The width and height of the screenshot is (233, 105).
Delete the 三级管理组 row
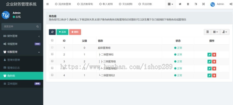214,61
